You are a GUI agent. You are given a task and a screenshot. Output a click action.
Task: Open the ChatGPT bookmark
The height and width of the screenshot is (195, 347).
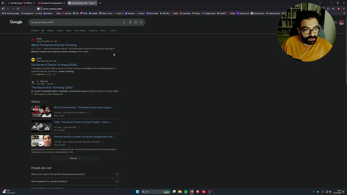point(221,13)
